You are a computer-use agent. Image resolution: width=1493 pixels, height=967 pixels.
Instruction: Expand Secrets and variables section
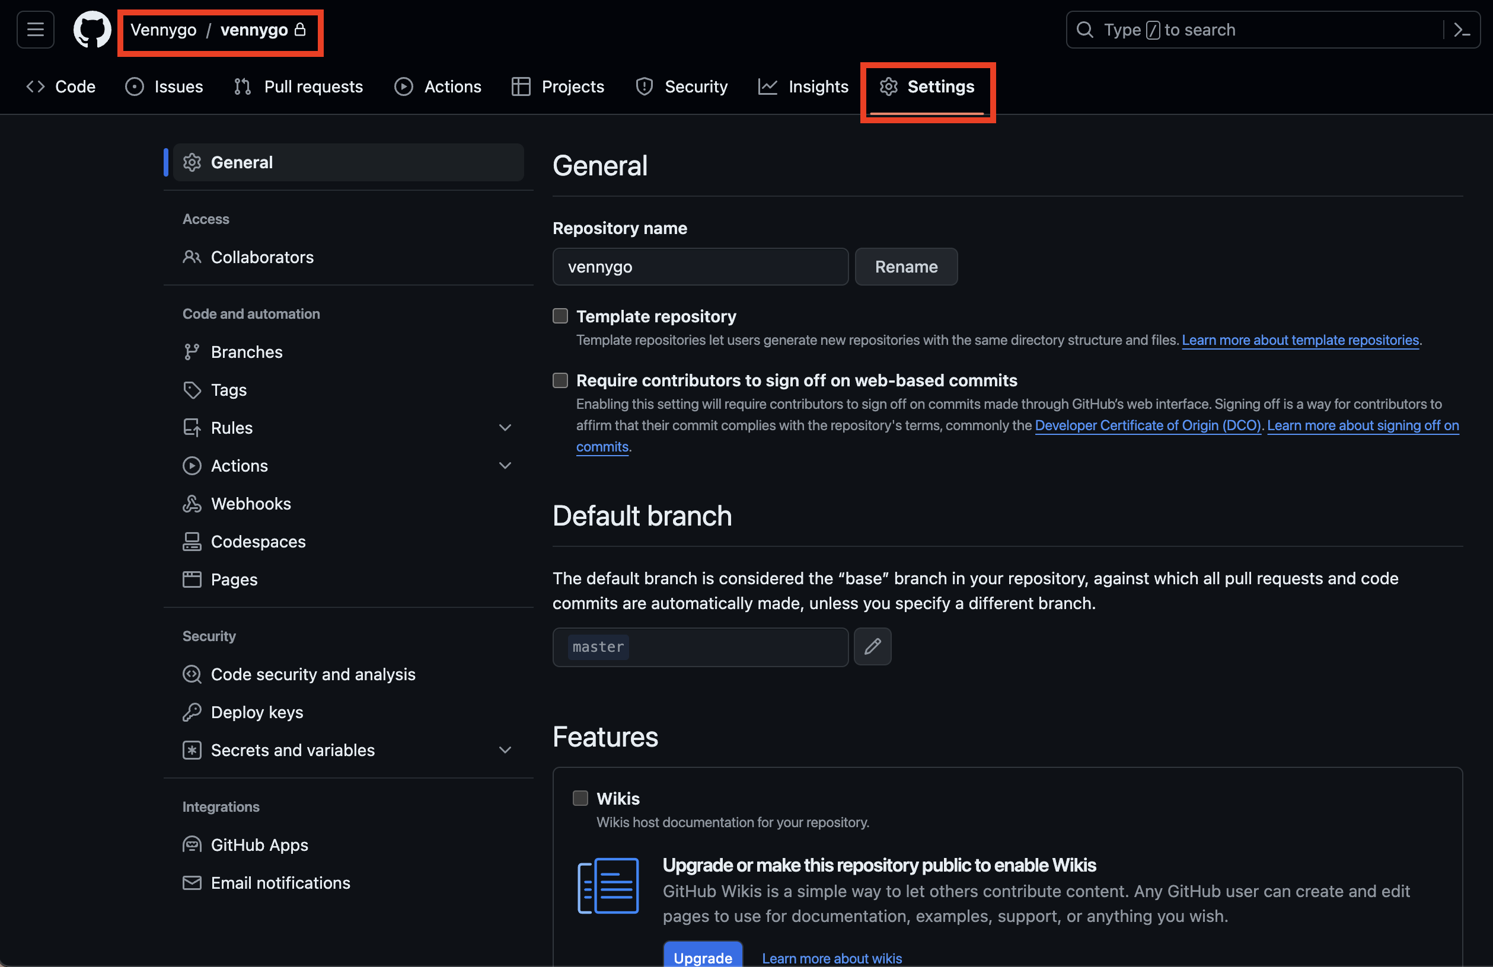coord(505,750)
